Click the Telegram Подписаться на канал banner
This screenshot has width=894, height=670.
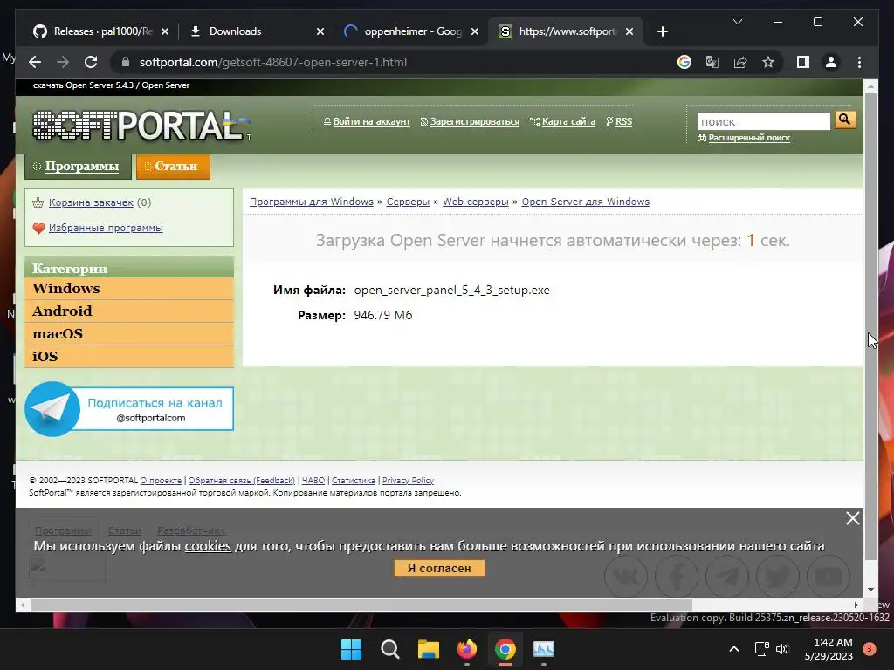129,409
